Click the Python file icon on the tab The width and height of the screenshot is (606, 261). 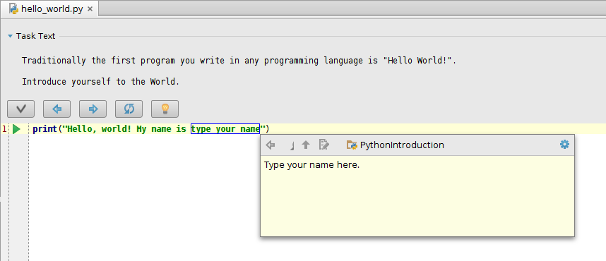[14, 8]
